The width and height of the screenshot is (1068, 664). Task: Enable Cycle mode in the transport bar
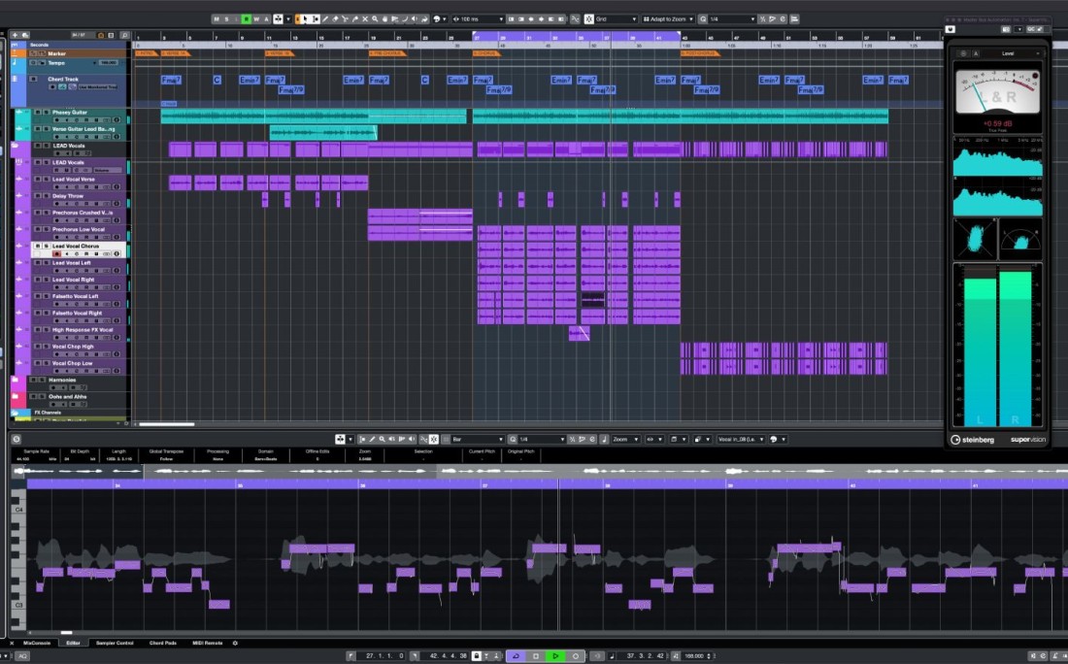516,656
